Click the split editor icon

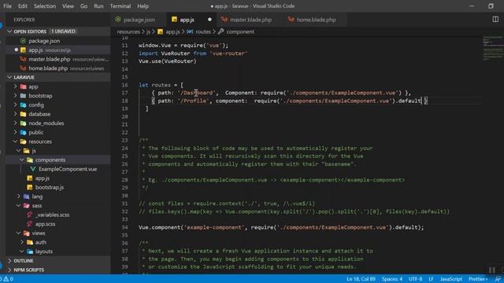(x=495, y=20)
